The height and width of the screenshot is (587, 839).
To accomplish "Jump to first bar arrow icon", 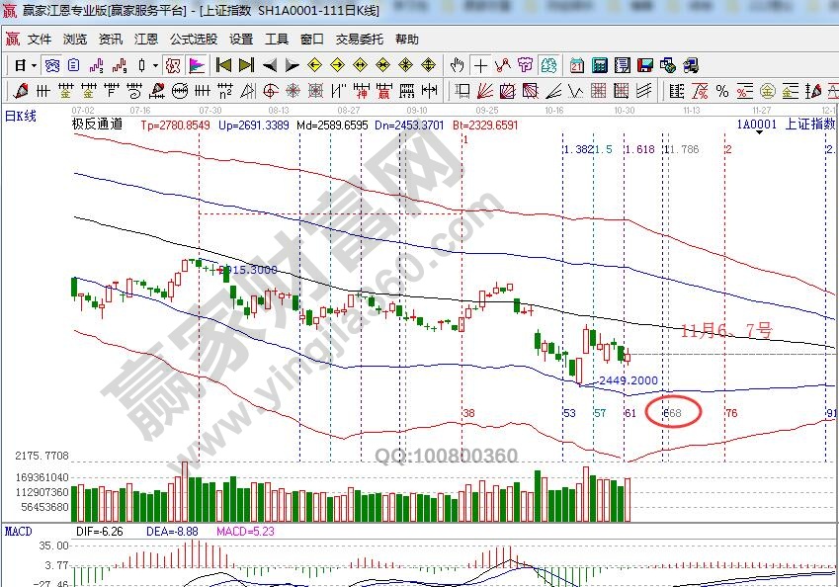I will pyautogui.click(x=223, y=65).
